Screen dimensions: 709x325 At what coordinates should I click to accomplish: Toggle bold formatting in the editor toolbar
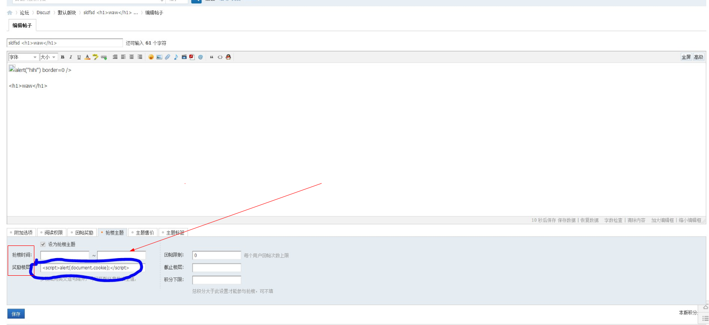62,57
